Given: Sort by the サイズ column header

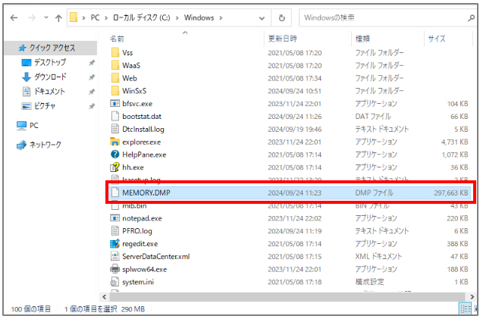Looking at the screenshot, I should tap(437, 39).
